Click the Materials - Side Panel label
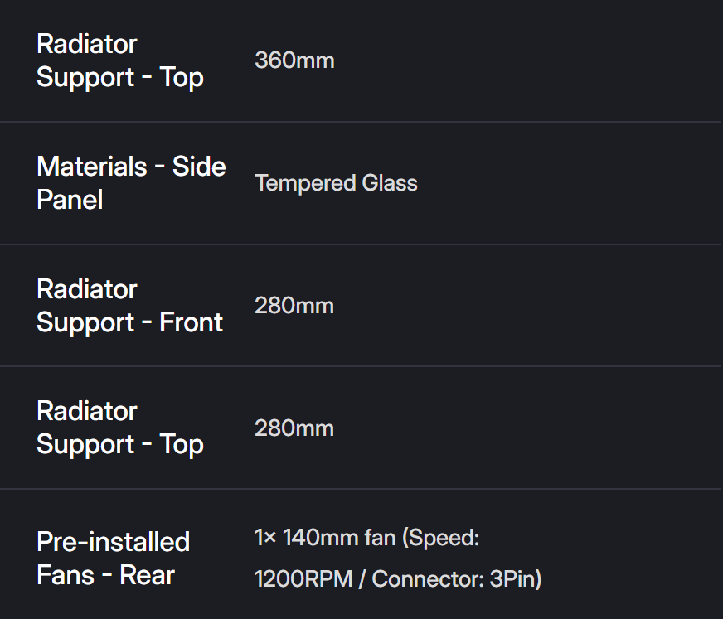This screenshot has height=619, width=723. tap(131, 183)
